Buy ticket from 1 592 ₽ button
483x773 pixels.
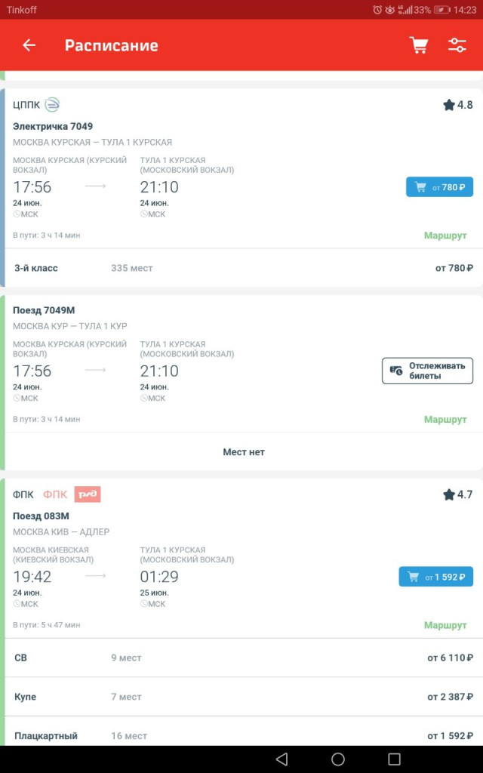tap(436, 577)
